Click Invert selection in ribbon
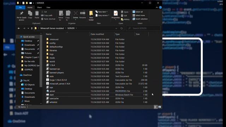Screen dimensions: 226x127 pyautogui.click(x=140, y=19)
